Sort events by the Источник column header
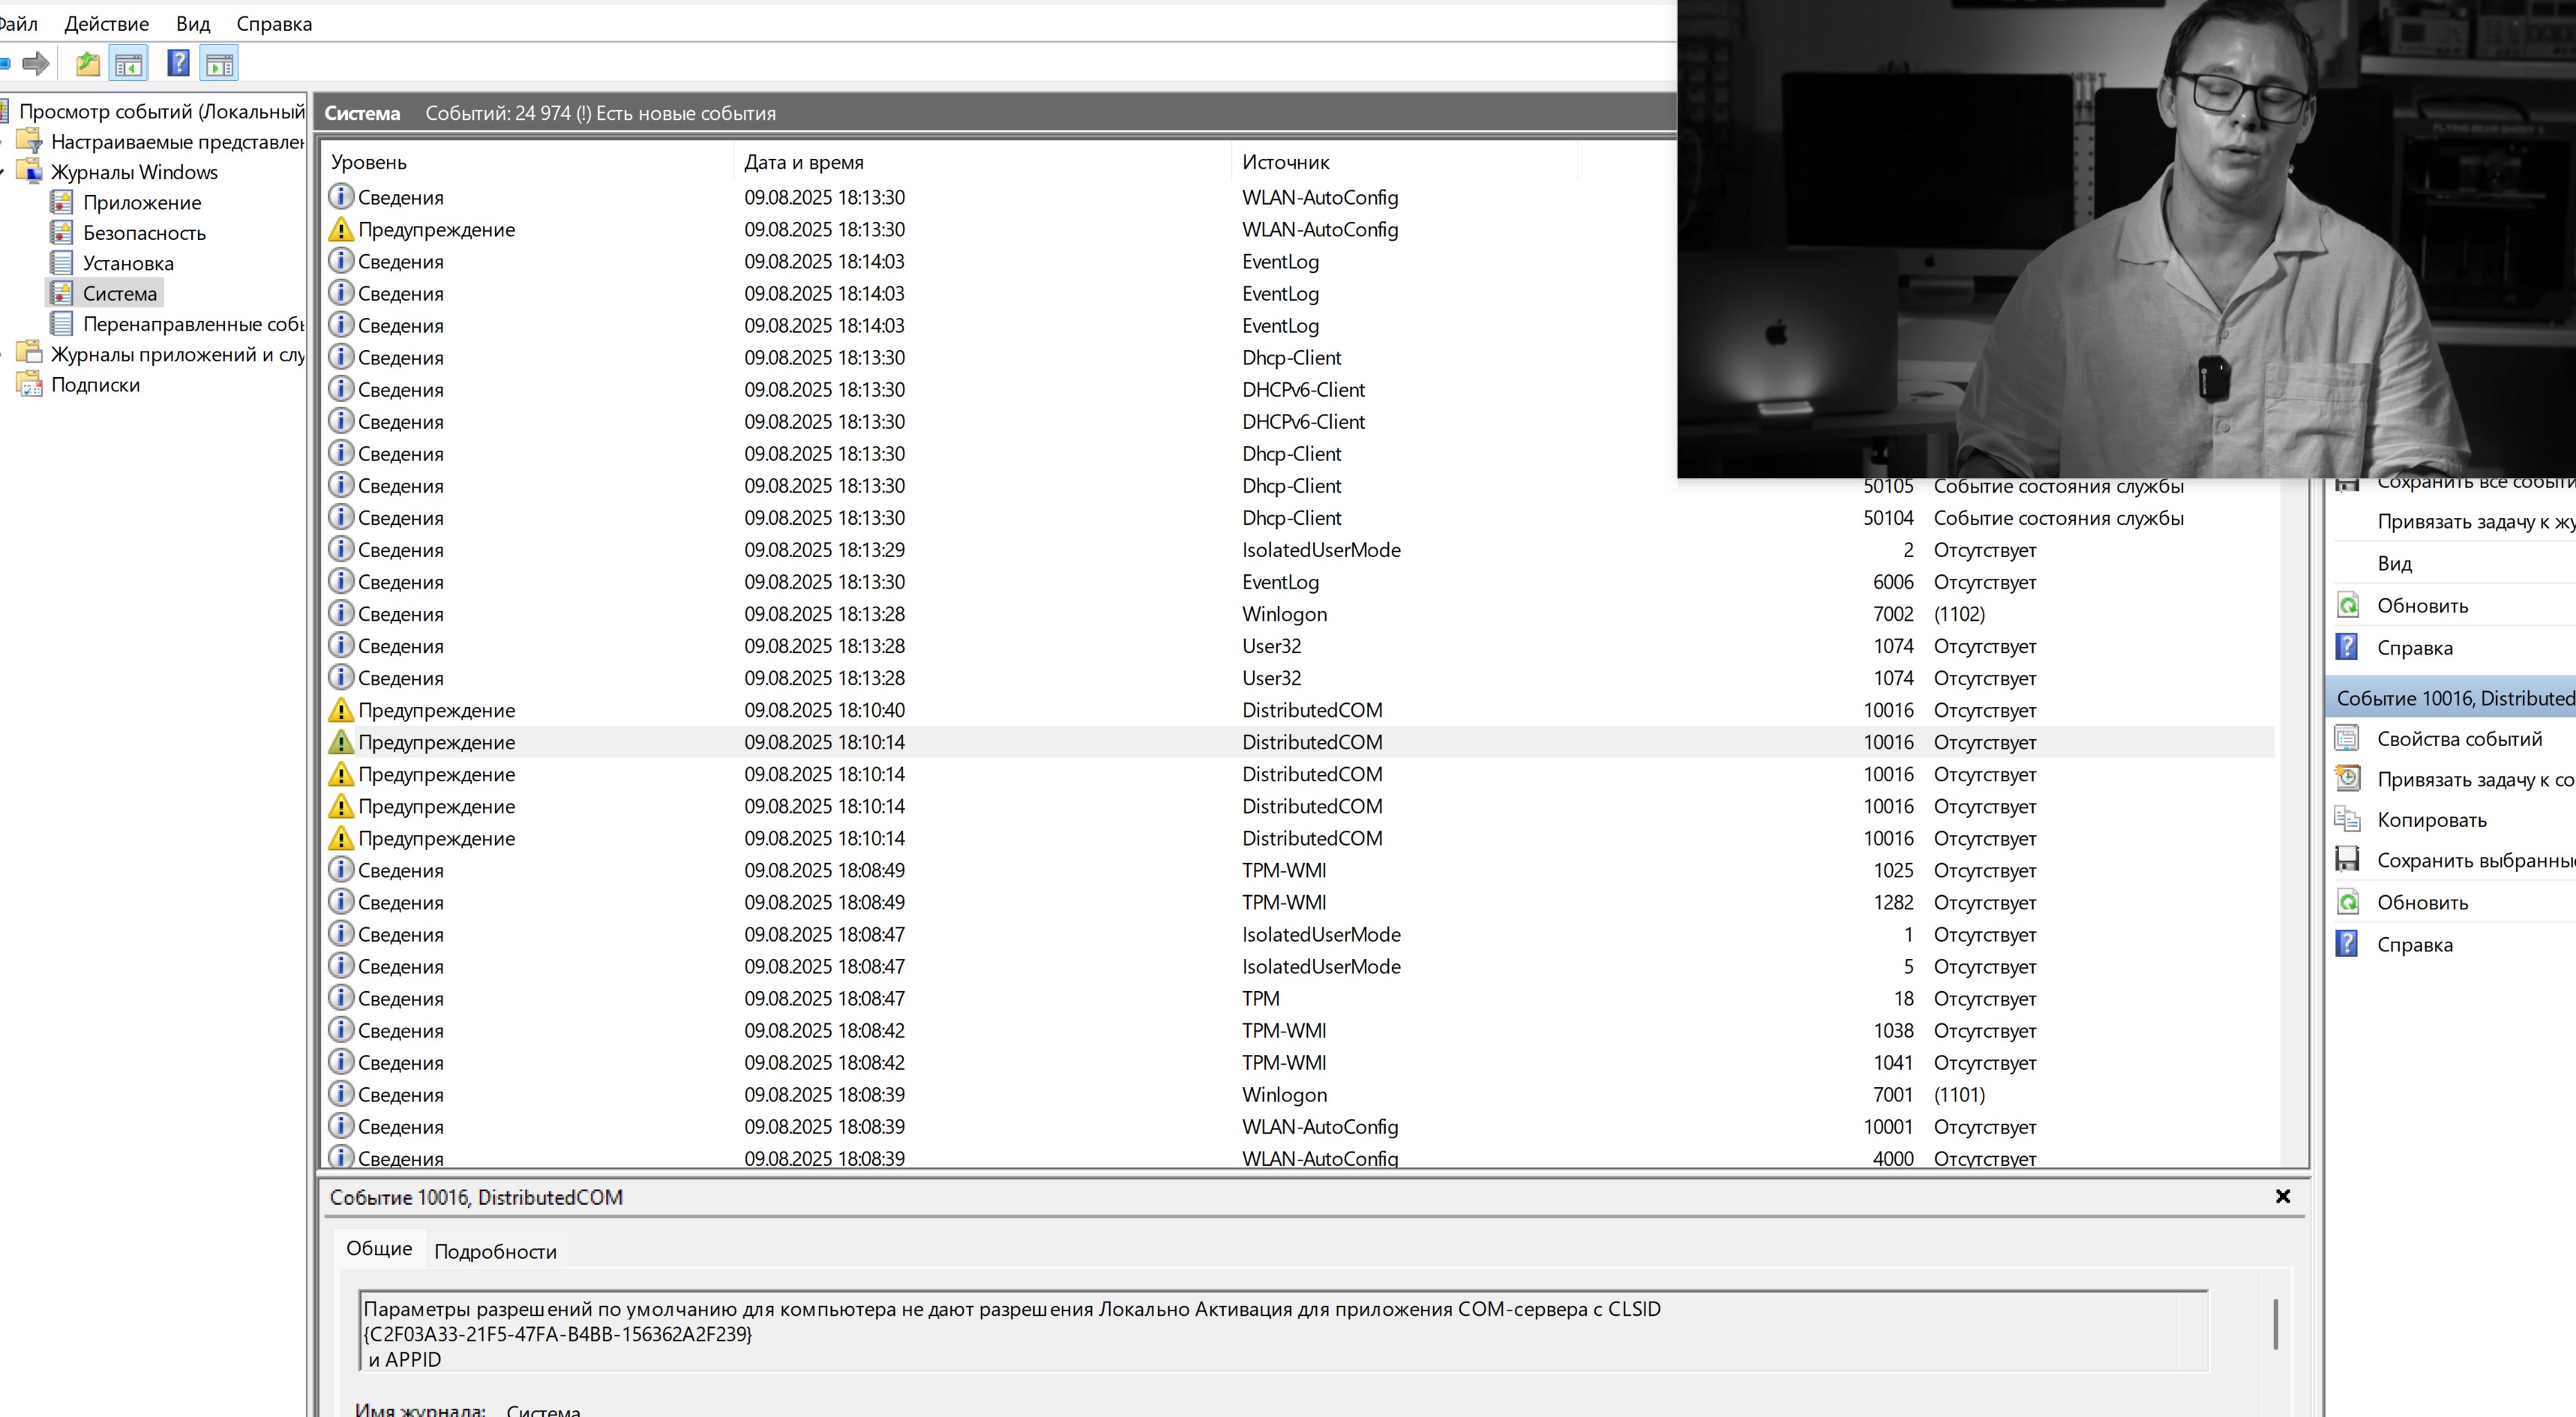 pos(1285,162)
